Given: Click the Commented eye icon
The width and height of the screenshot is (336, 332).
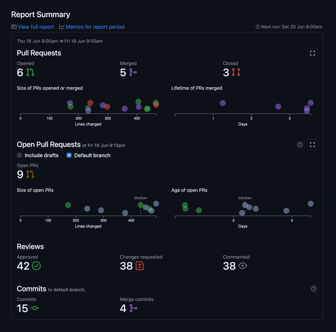Looking at the screenshot, I should (x=242, y=266).
